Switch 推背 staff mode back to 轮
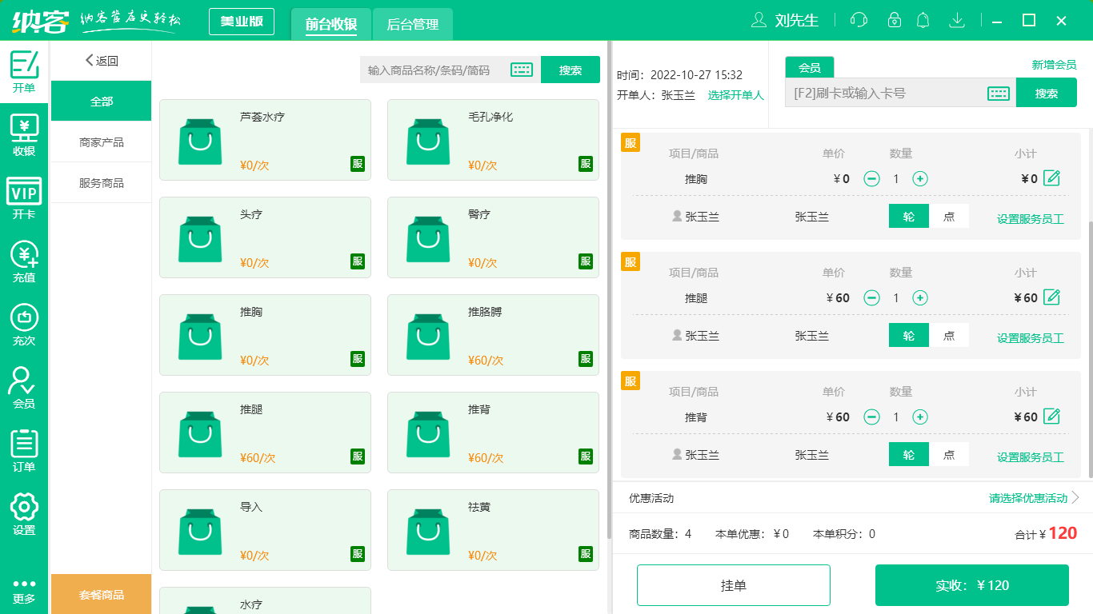 pos(908,454)
